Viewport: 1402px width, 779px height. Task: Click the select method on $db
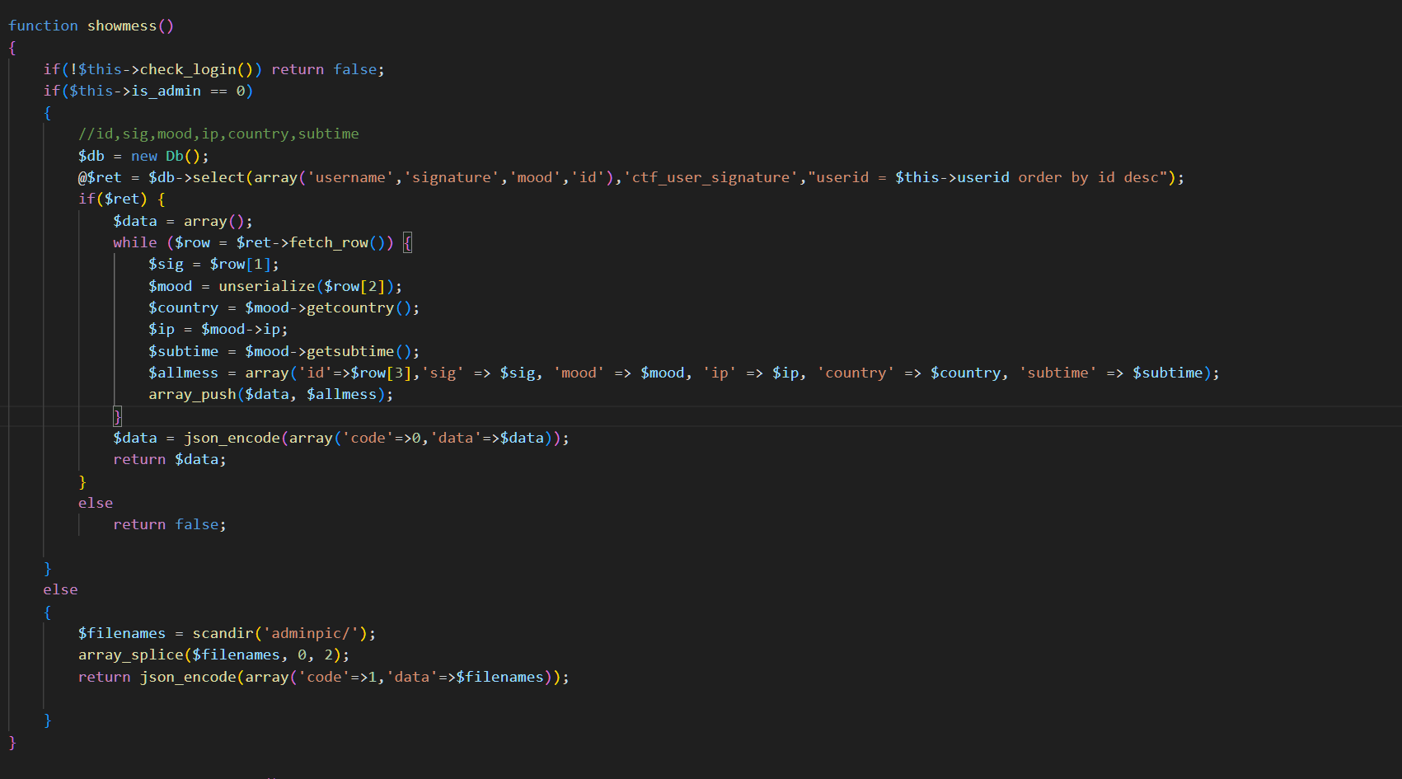(x=218, y=177)
